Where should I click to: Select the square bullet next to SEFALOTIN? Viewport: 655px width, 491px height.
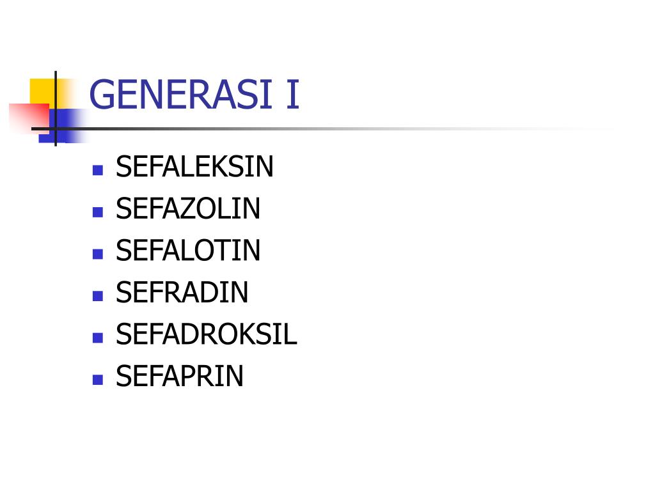98,254
